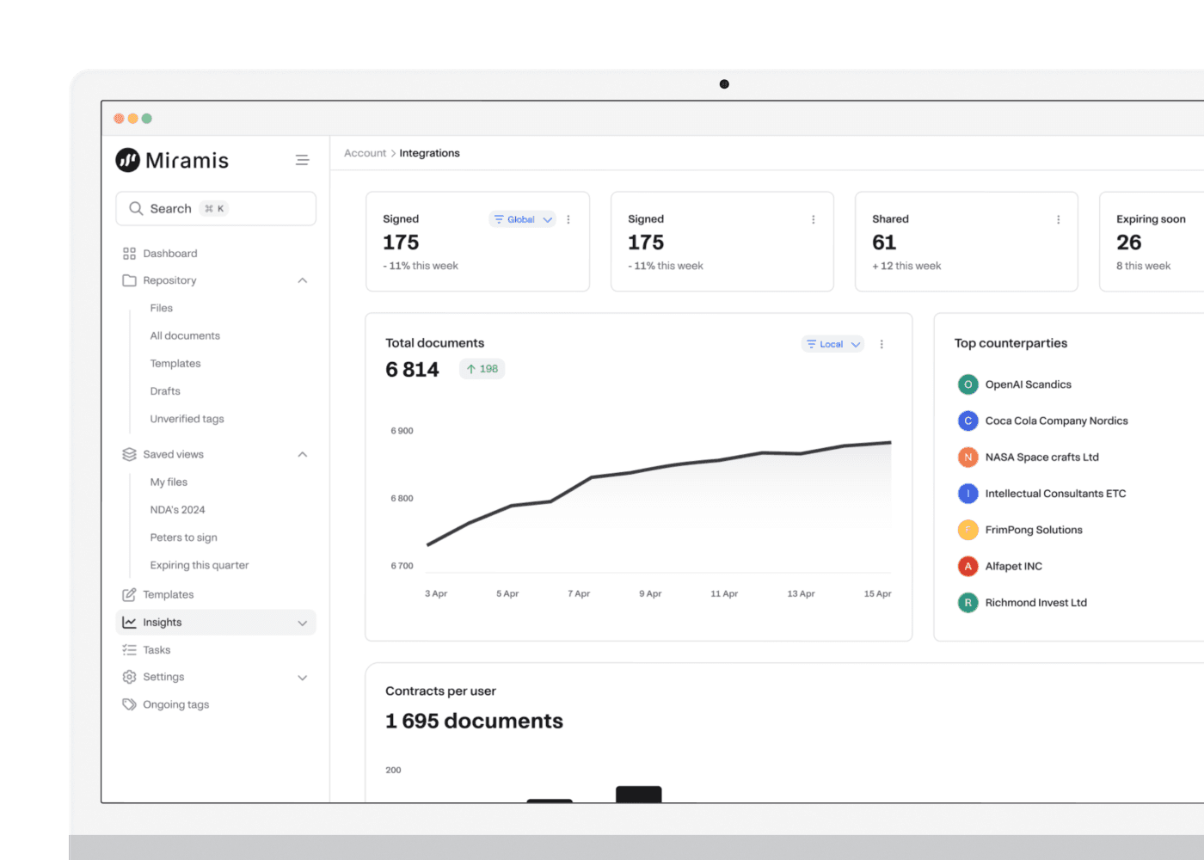
Task: Click the 15 Apr axis label
Action: tap(877, 593)
